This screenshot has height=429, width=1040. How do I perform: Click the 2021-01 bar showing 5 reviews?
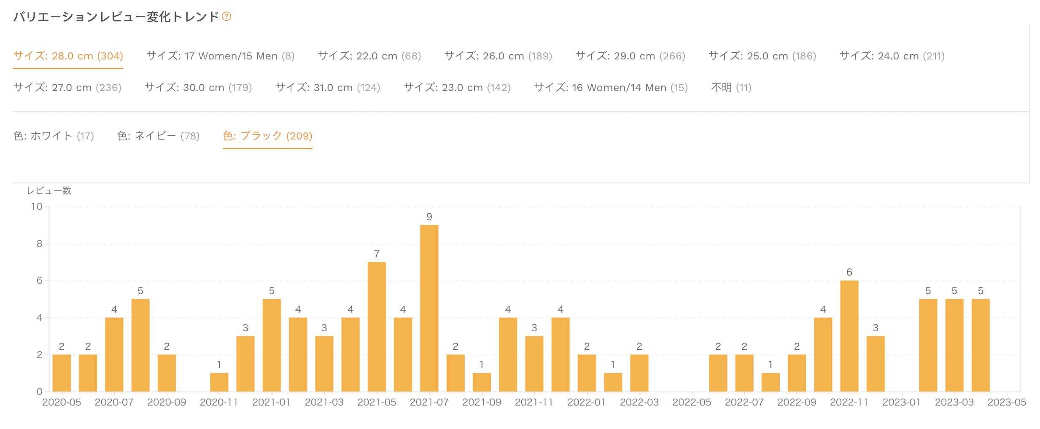tap(272, 346)
